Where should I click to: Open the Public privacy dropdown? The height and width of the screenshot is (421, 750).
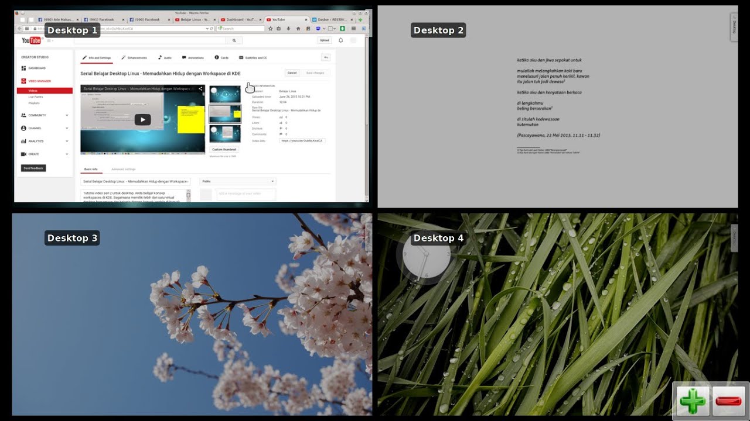point(238,181)
